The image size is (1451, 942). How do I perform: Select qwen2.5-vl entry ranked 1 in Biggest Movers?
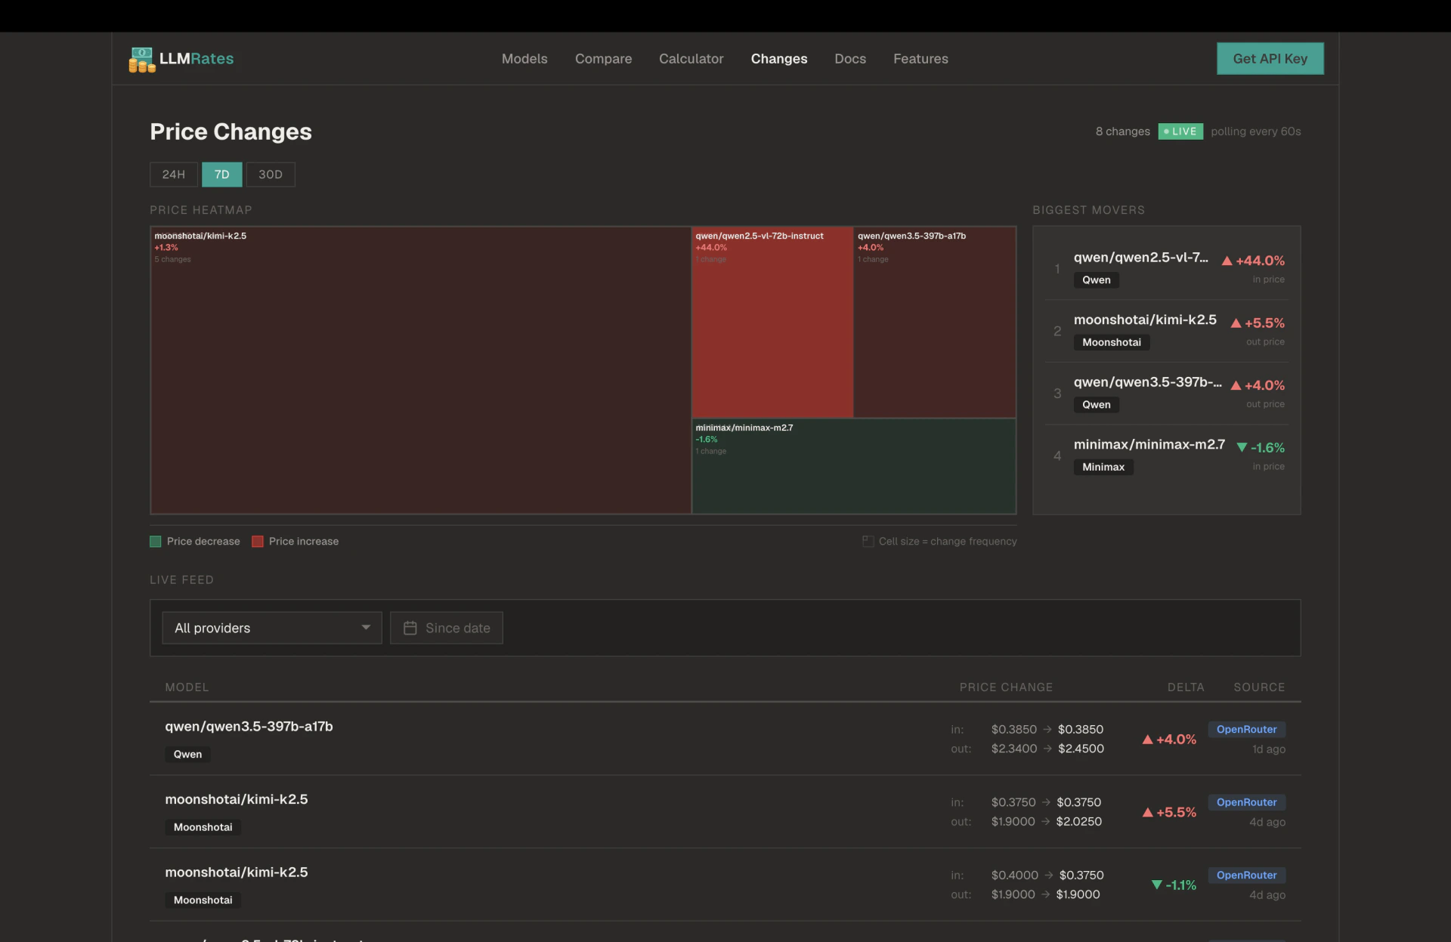1167,269
